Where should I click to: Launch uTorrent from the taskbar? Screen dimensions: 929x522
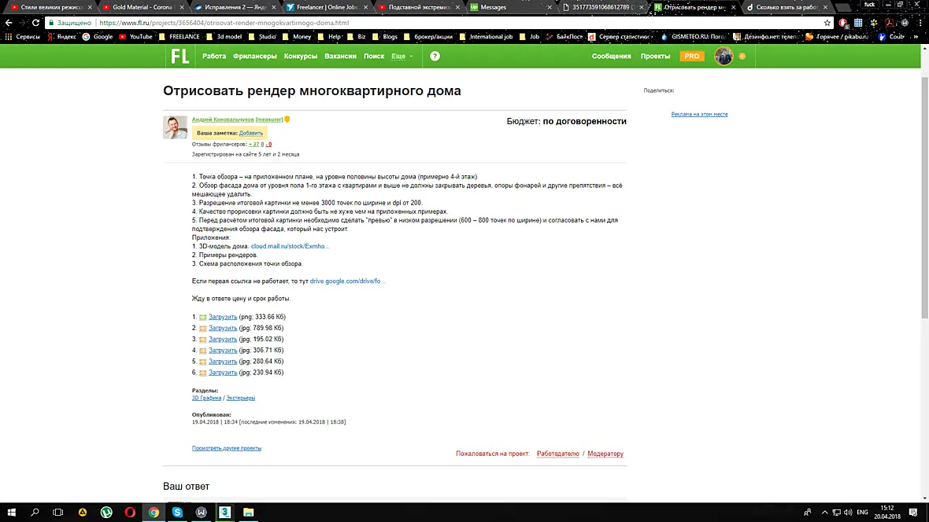[x=106, y=512]
